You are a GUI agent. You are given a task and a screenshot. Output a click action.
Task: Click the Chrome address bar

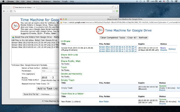tap(63, 11)
